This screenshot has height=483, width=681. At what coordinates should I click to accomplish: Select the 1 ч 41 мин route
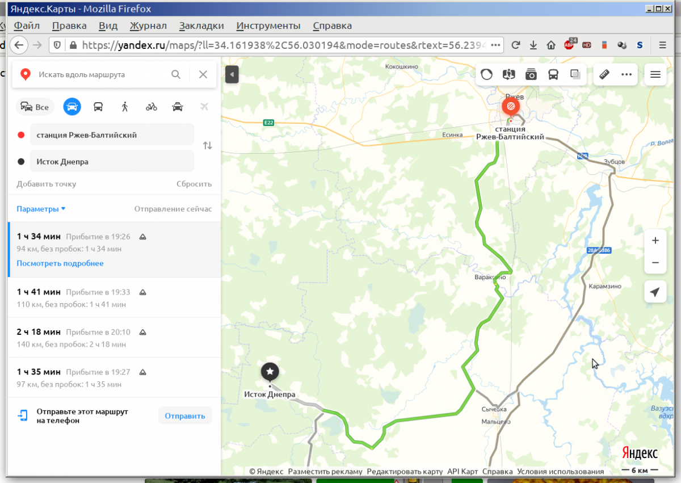click(114, 297)
